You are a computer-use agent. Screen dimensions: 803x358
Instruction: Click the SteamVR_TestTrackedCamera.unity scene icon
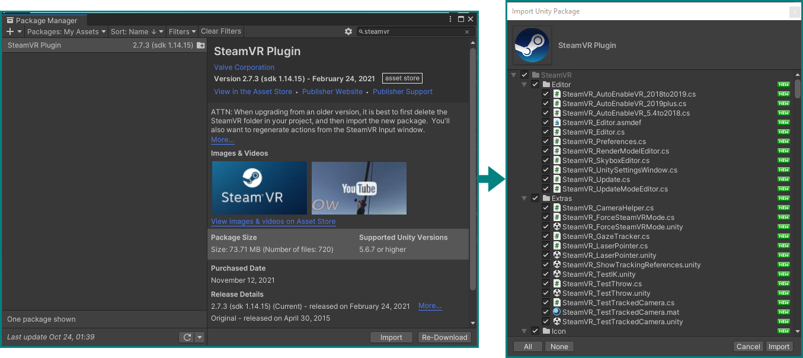(557, 322)
